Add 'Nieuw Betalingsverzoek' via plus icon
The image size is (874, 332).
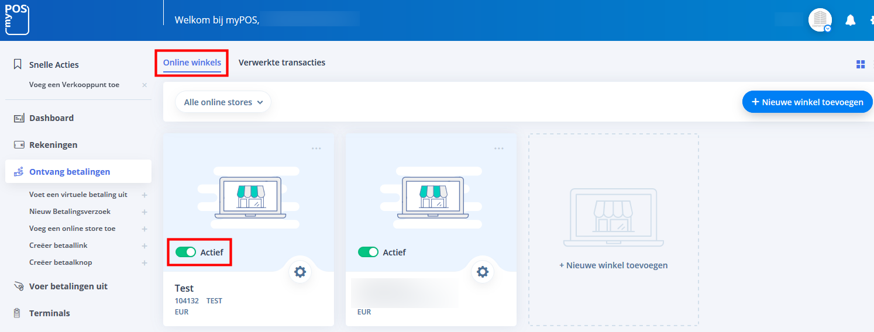click(144, 212)
